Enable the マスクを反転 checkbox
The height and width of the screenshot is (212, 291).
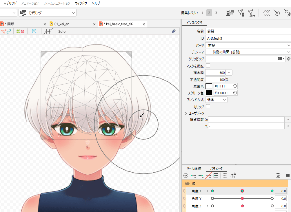coord(208,65)
